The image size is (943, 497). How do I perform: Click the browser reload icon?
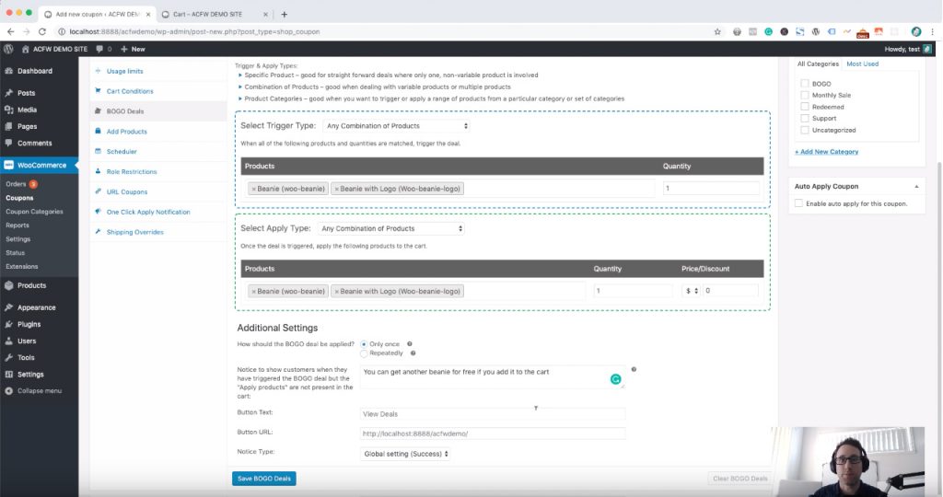42,31
